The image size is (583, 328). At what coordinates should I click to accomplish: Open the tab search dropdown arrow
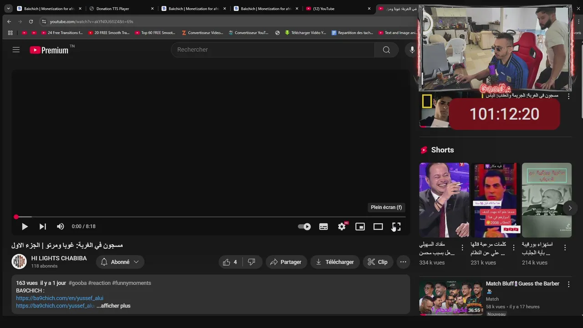tap(8, 9)
